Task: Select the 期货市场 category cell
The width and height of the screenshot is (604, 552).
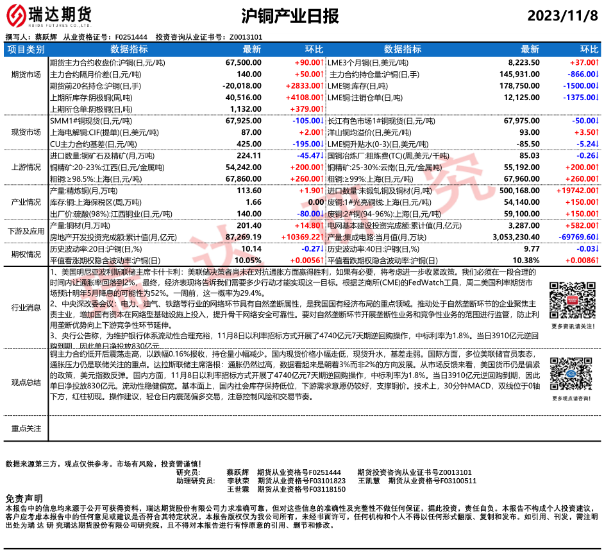Action: (x=26, y=74)
